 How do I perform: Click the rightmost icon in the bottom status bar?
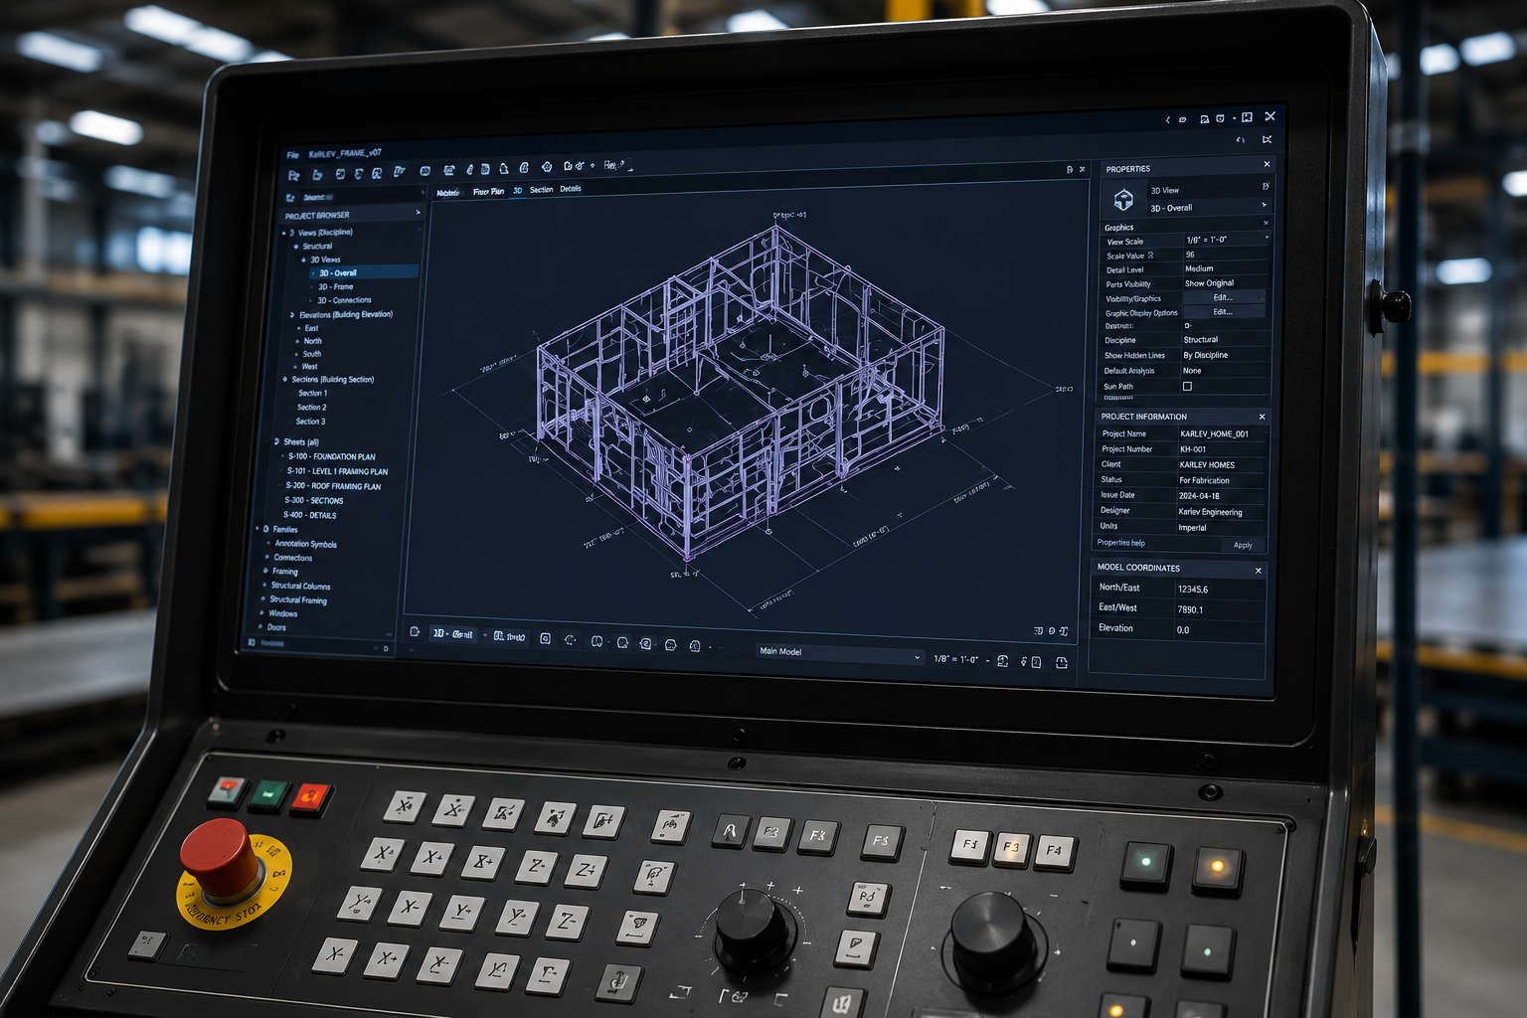click(x=1061, y=663)
